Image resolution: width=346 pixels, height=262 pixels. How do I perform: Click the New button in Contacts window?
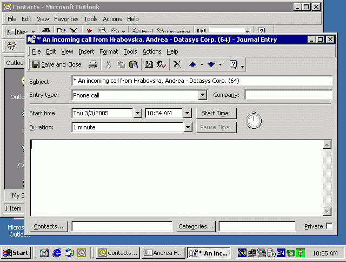[18, 32]
